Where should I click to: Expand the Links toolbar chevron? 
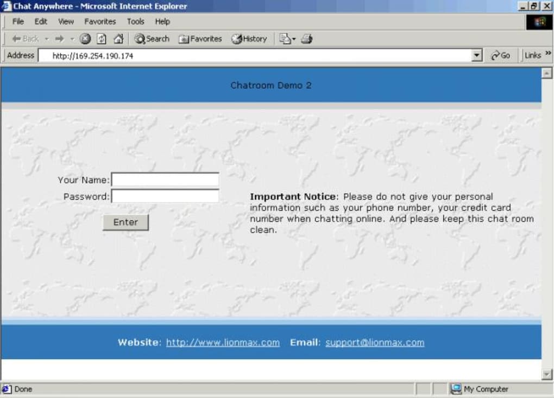click(548, 54)
